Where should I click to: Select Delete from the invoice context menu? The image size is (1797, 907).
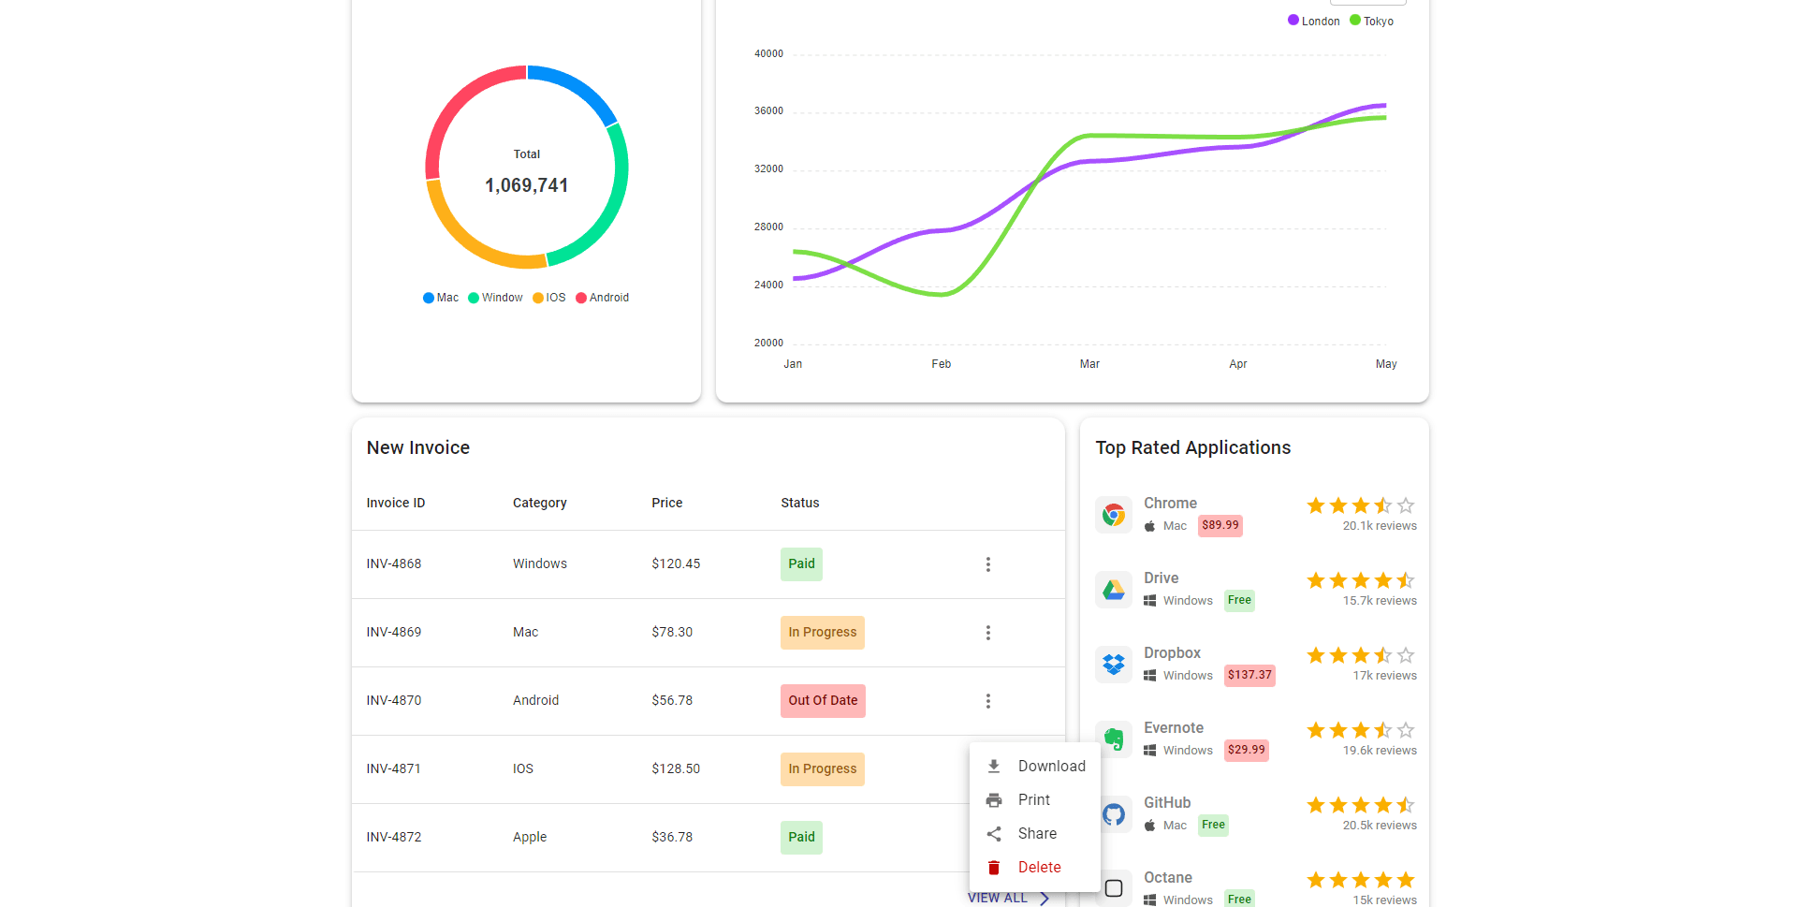(1035, 868)
